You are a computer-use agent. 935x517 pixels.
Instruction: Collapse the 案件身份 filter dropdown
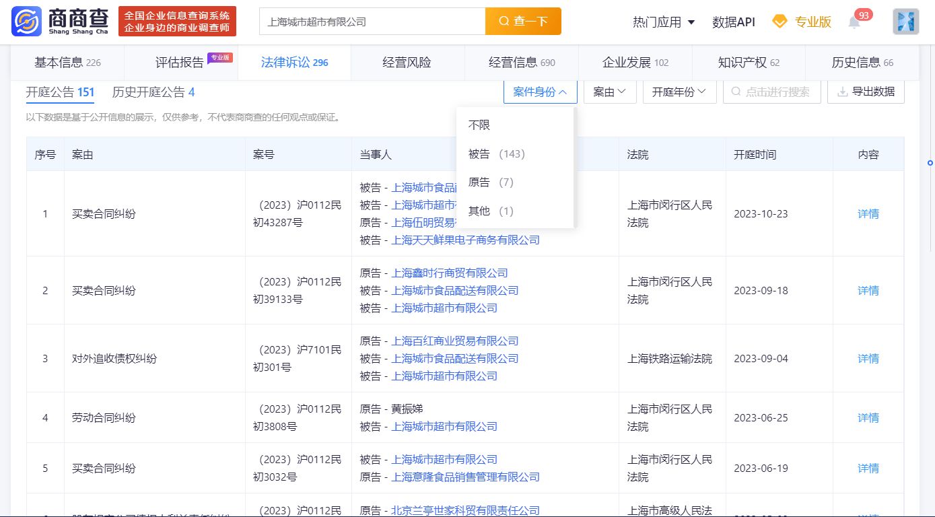[x=540, y=92]
